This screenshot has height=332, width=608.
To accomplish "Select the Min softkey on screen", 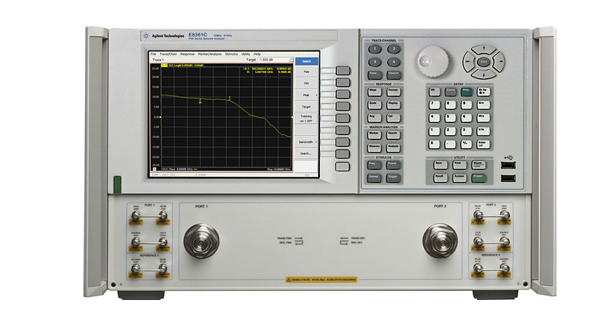I will coord(306,84).
